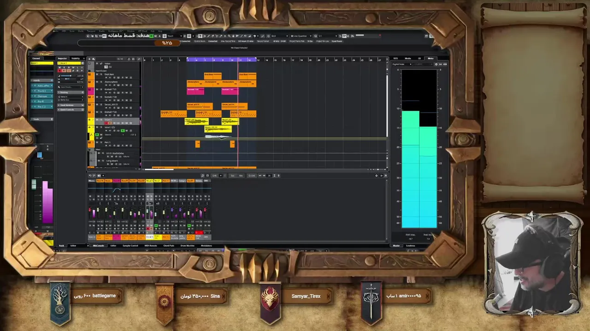Solo the Vocal 1 track
Viewport: 590px width, 331px height.
tap(101, 120)
